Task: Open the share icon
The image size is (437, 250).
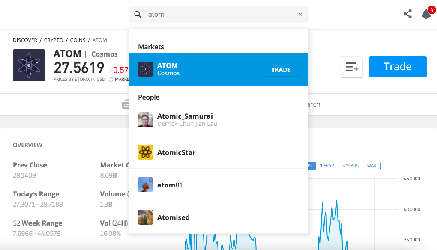Action: pos(408,14)
